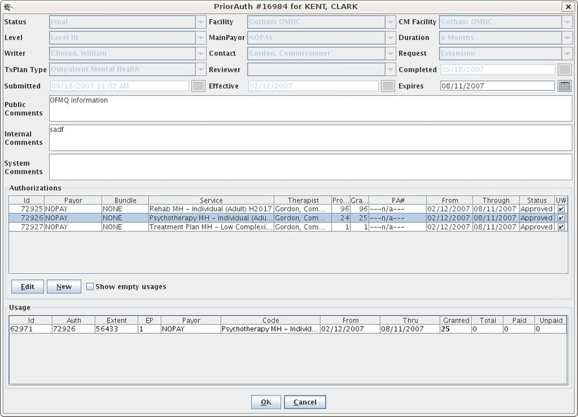Open the Expires date calendar picker
The image size is (578, 417).
click(x=564, y=86)
